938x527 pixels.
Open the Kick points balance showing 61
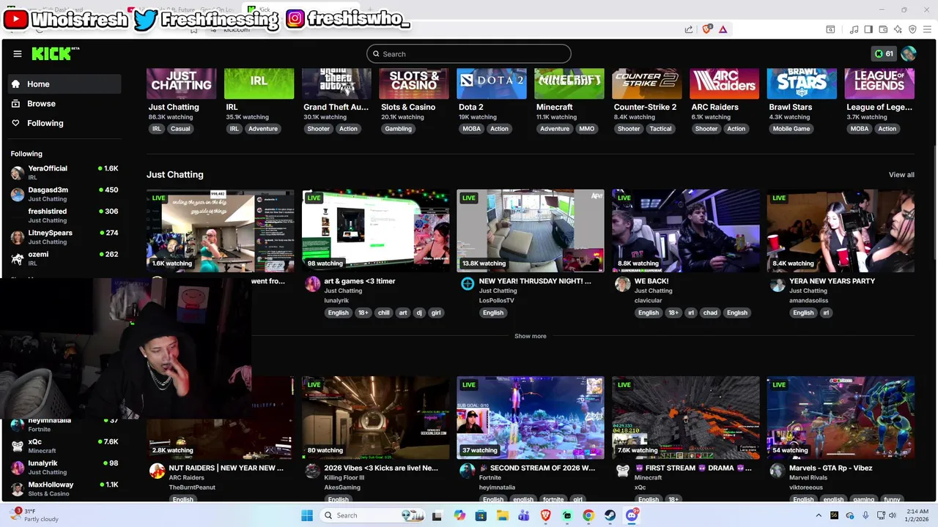(883, 53)
